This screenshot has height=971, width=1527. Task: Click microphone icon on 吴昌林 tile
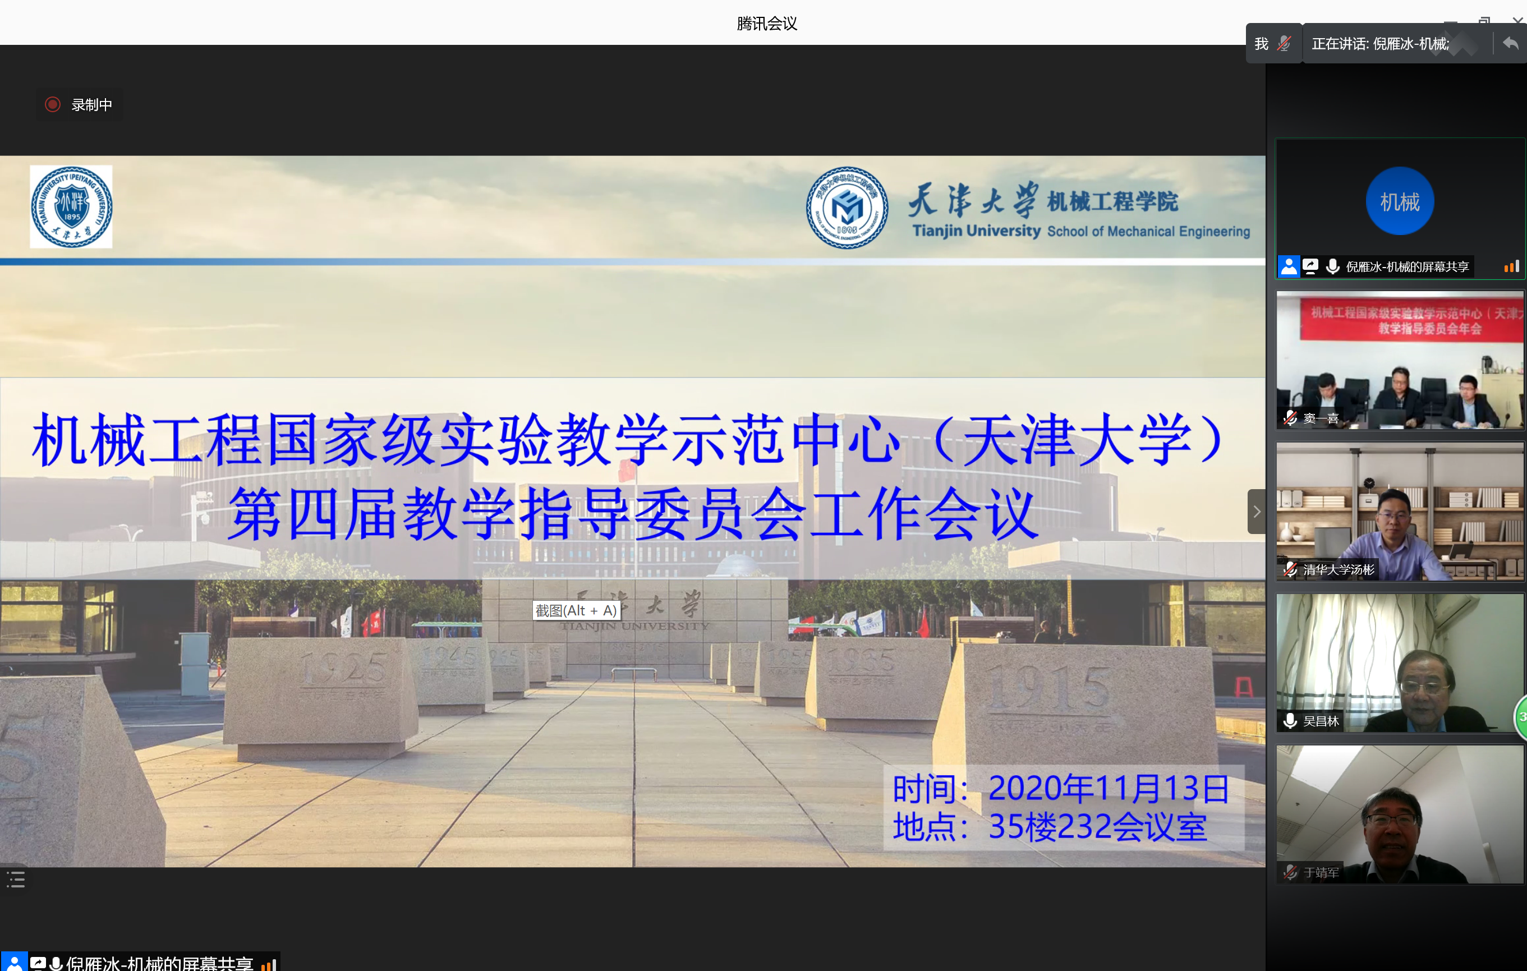click(1290, 720)
